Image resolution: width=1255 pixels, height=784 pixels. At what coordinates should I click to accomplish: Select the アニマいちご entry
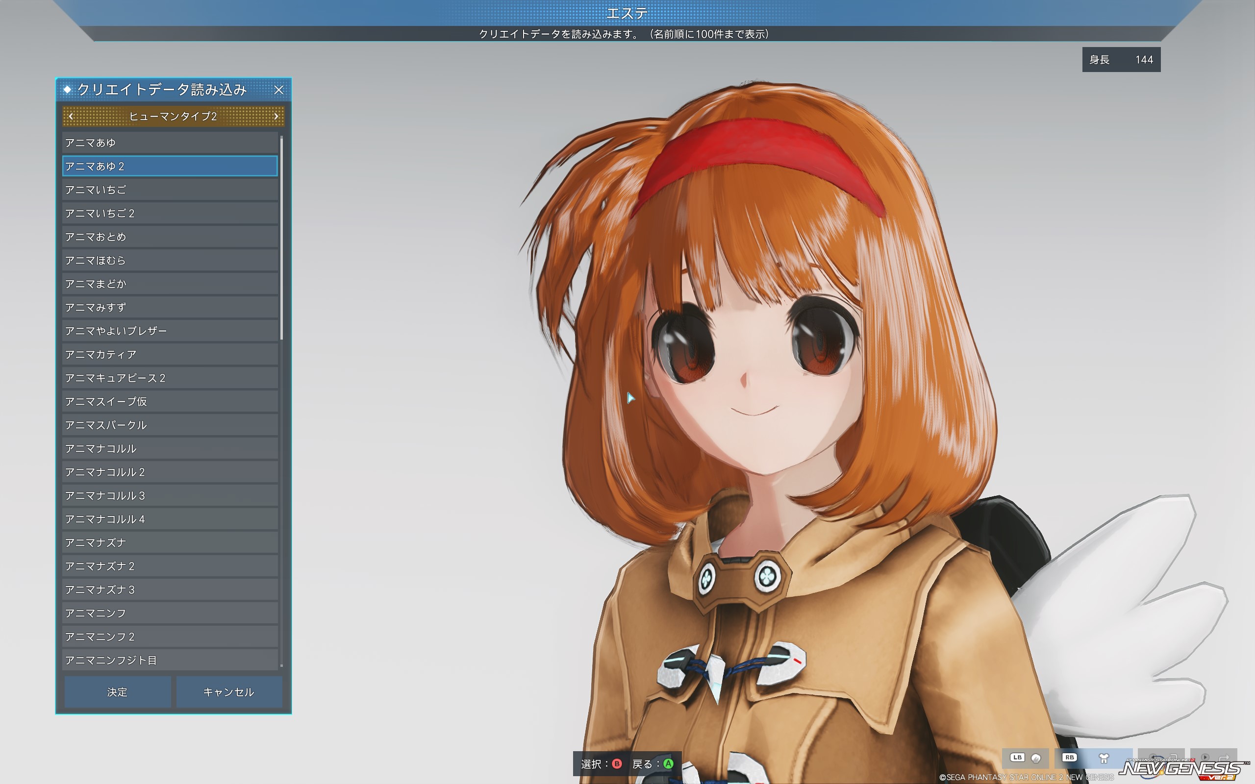[x=170, y=190]
